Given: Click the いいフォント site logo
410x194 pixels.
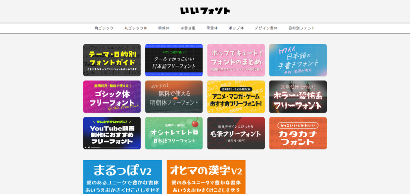Looking at the screenshot, I should pyautogui.click(x=205, y=11).
